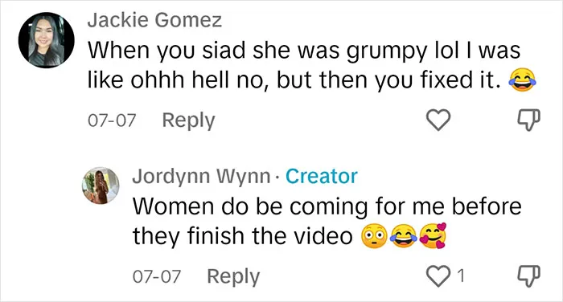Click the like count 1 on Jordynn's reply

click(x=461, y=275)
